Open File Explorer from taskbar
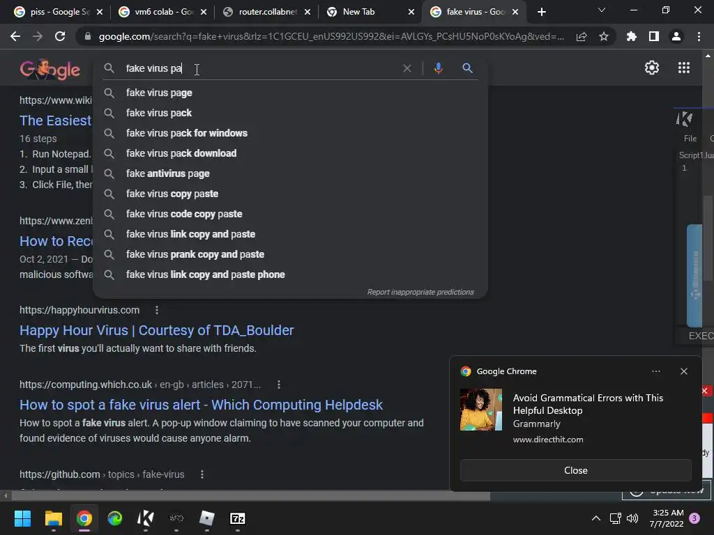 pos(53,518)
